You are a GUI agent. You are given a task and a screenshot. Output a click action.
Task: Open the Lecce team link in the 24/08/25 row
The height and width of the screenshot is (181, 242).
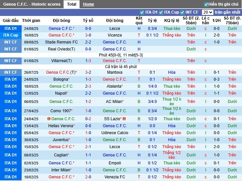[x=115, y=29]
